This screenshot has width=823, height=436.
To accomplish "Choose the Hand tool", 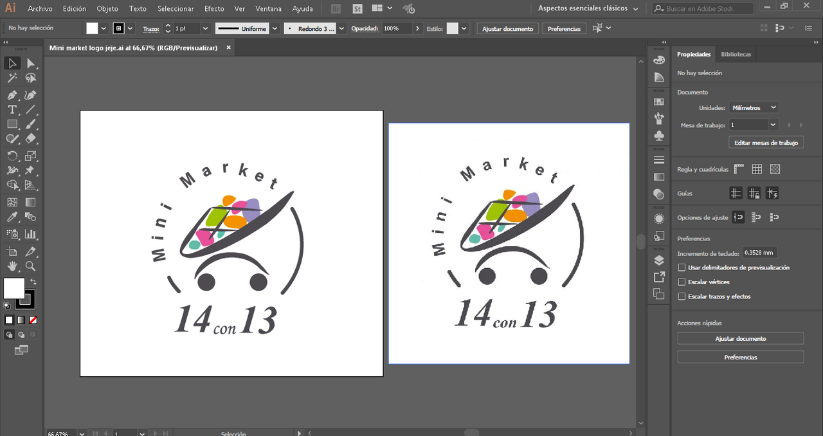I will pos(12,266).
